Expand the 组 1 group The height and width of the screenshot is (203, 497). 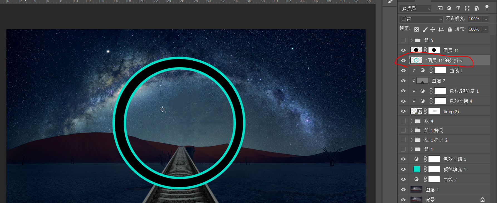click(412, 149)
